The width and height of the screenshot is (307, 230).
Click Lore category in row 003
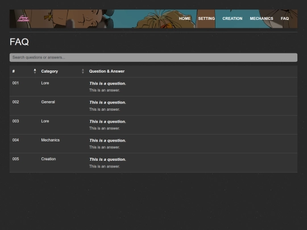[x=45, y=122]
